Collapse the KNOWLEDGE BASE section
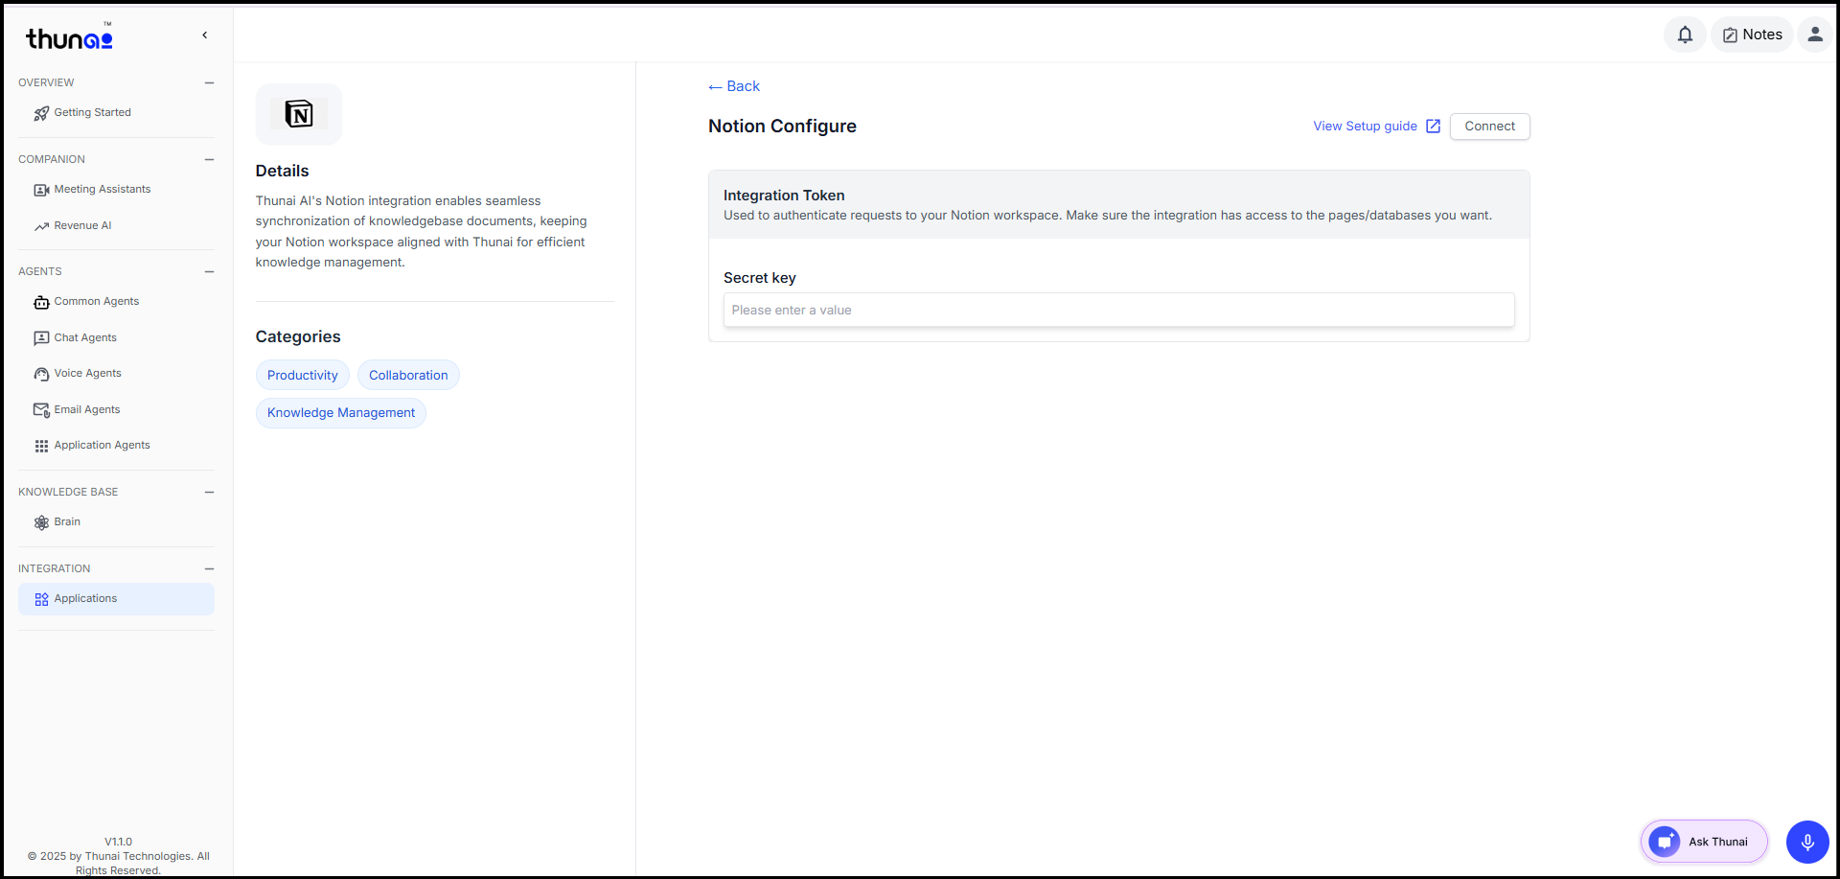1840x879 pixels. [x=209, y=493]
